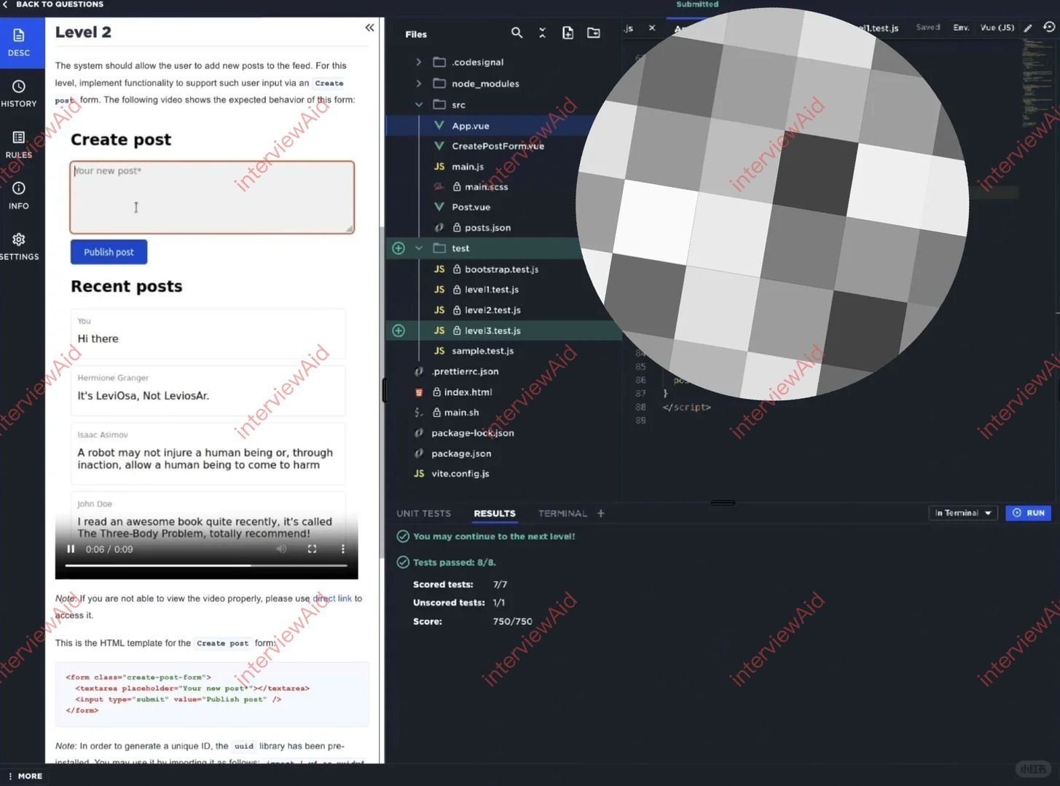Switch to the TERMINAL tab
1060x786 pixels.
562,513
